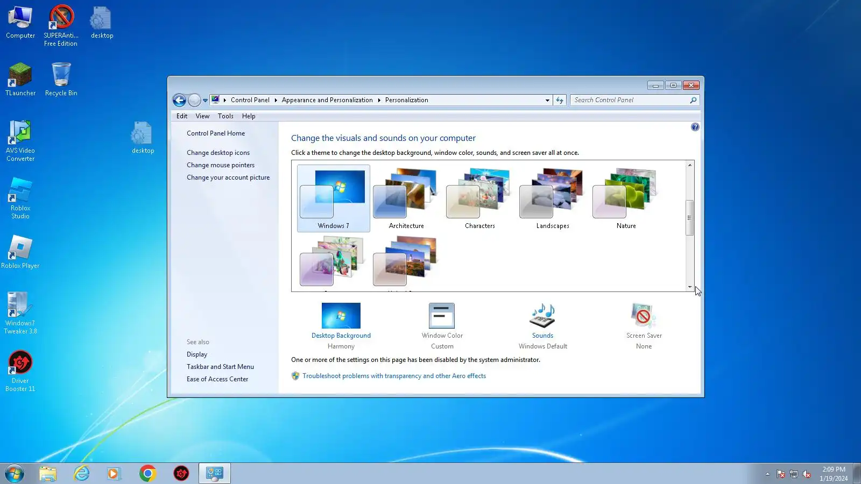Open Taskbar and Start Menu link
The height and width of the screenshot is (484, 861).
click(x=220, y=367)
